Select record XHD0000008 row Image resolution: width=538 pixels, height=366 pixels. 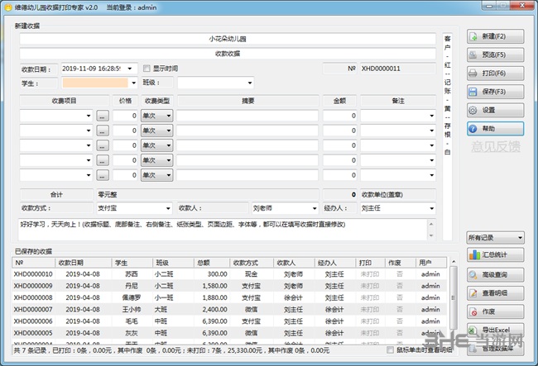click(229, 297)
